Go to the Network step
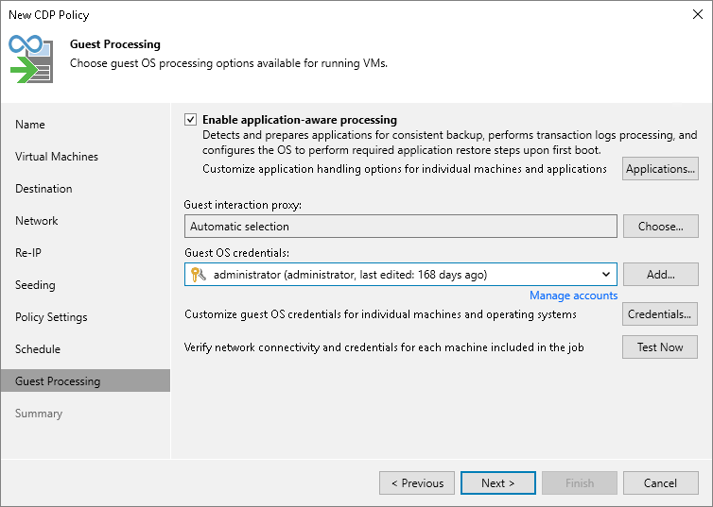Viewport: 713px width, 507px height. pyautogui.click(x=36, y=221)
